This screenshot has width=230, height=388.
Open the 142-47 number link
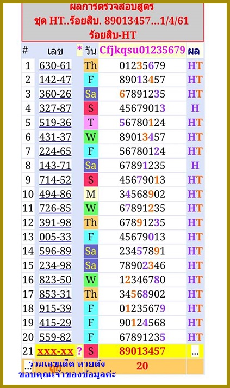pyautogui.click(x=55, y=80)
